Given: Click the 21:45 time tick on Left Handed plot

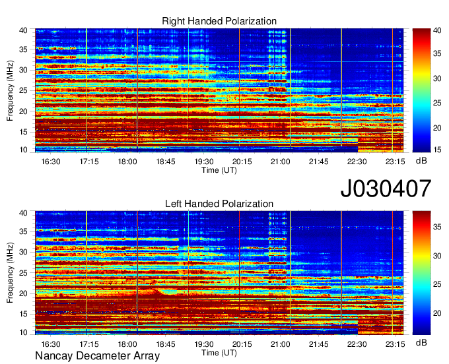Looking at the screenshot, I should [x=319, y=344].
